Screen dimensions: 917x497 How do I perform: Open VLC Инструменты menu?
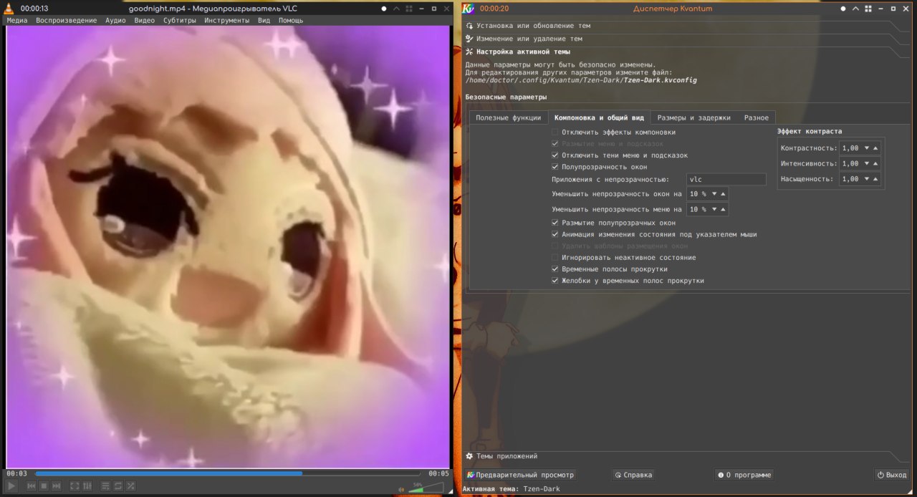pyautogui.click(x=227, y=21)
